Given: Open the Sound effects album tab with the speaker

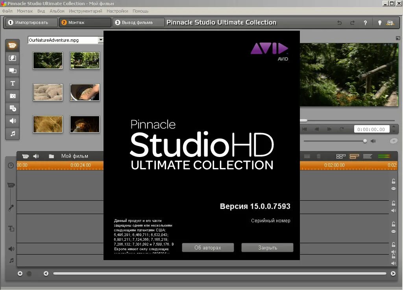Looking at the screenshot, I should point(12,121).
